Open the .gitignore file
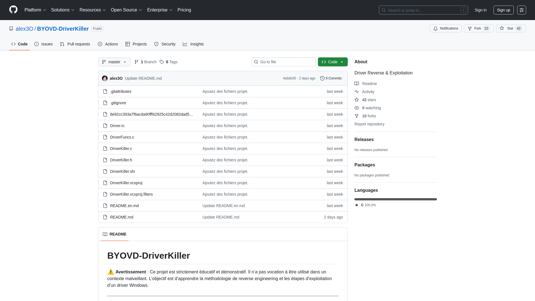Screen dimensions: 535x301 click(118, 103)
